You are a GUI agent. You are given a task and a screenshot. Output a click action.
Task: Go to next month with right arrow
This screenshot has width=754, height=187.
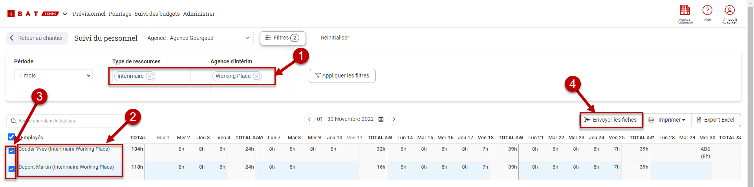394,119
